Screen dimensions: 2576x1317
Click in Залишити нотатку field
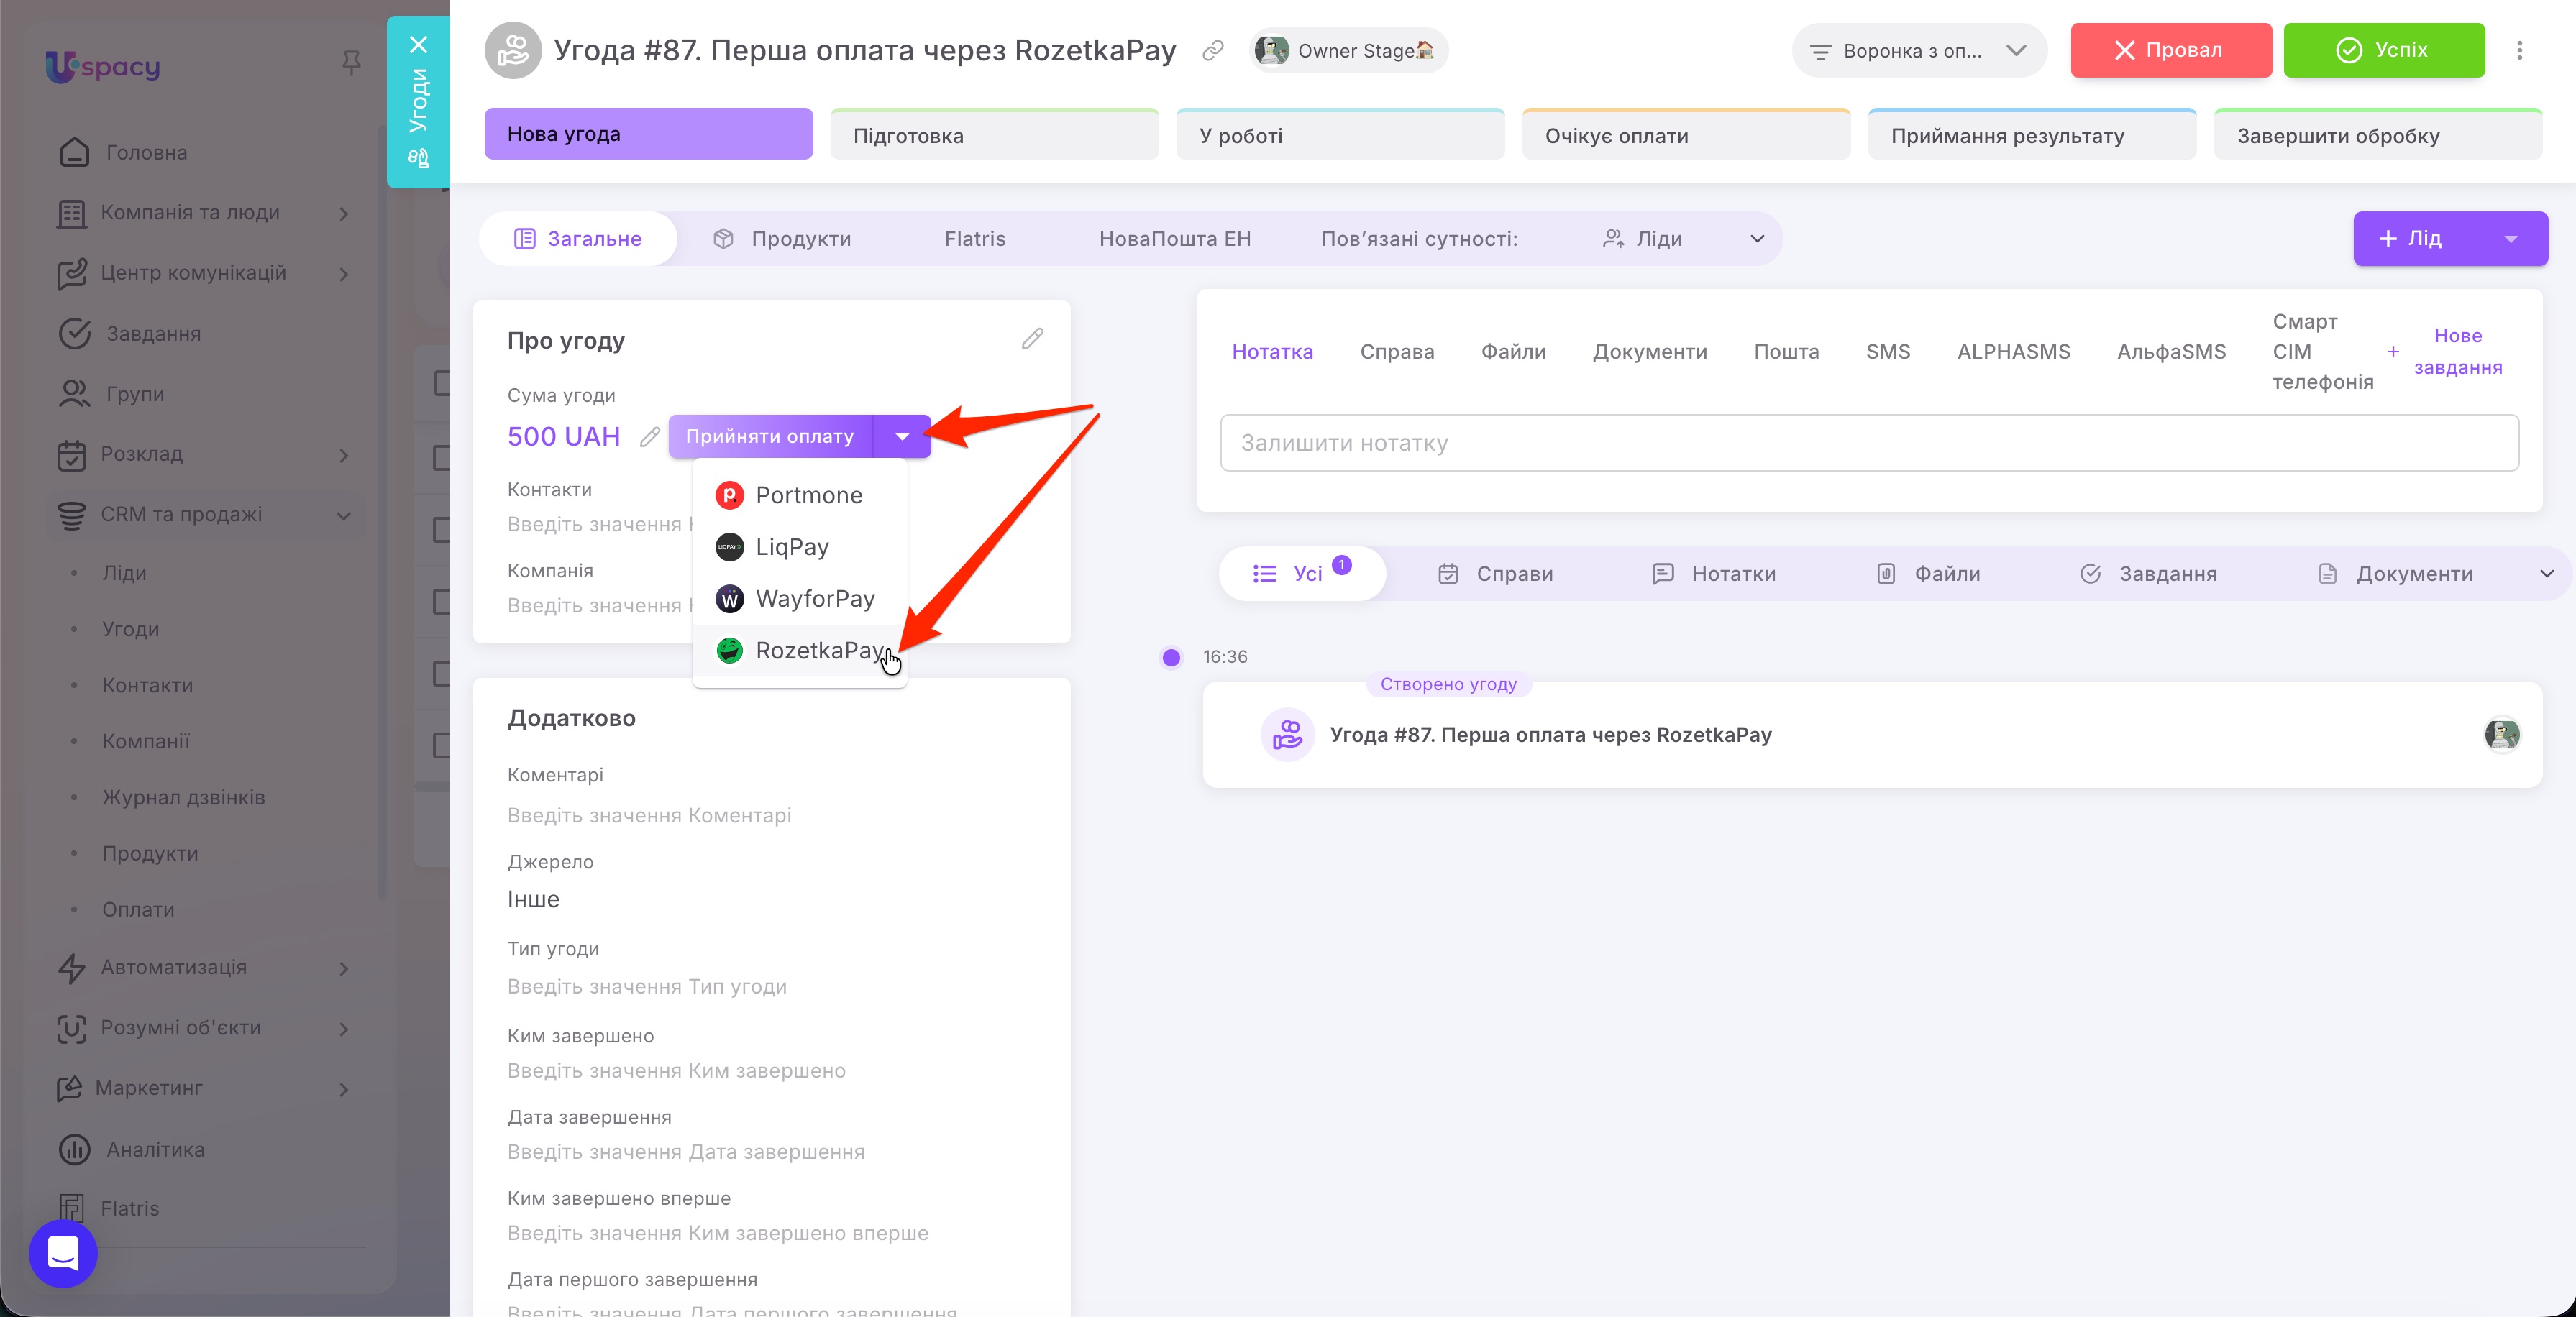click(1869, 443)
